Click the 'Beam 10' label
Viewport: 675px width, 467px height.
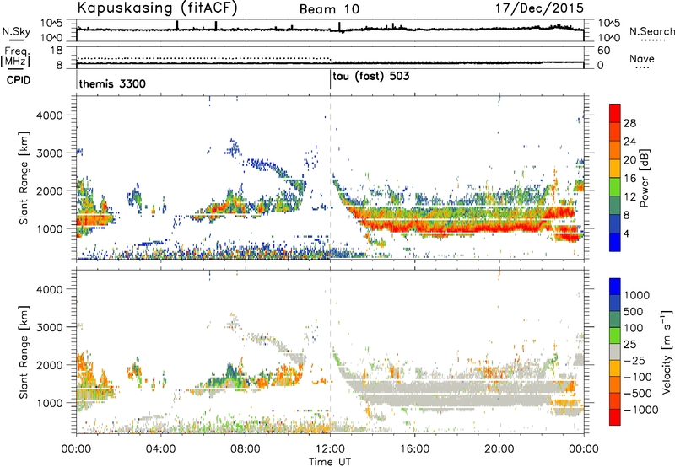click(329, 9)
